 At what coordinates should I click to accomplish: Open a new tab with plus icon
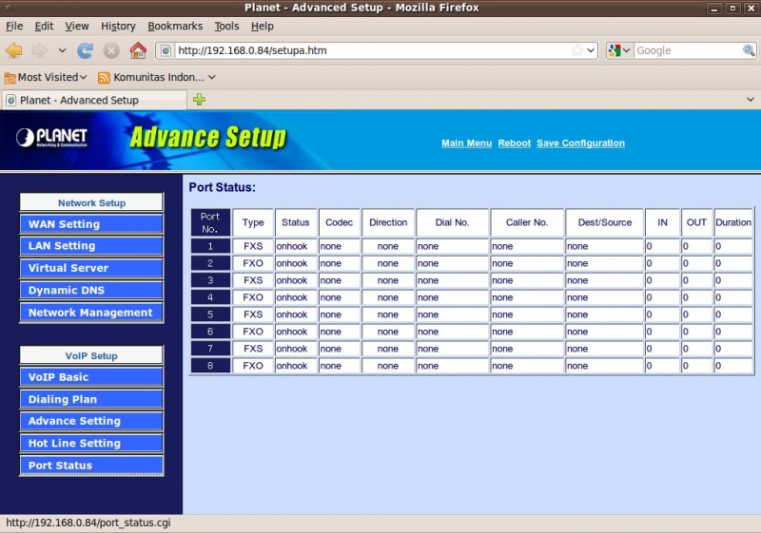(199, 99)
